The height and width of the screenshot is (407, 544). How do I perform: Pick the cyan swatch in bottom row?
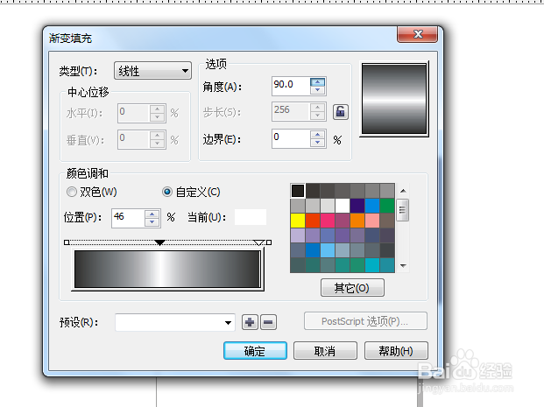tap(372, 265)
